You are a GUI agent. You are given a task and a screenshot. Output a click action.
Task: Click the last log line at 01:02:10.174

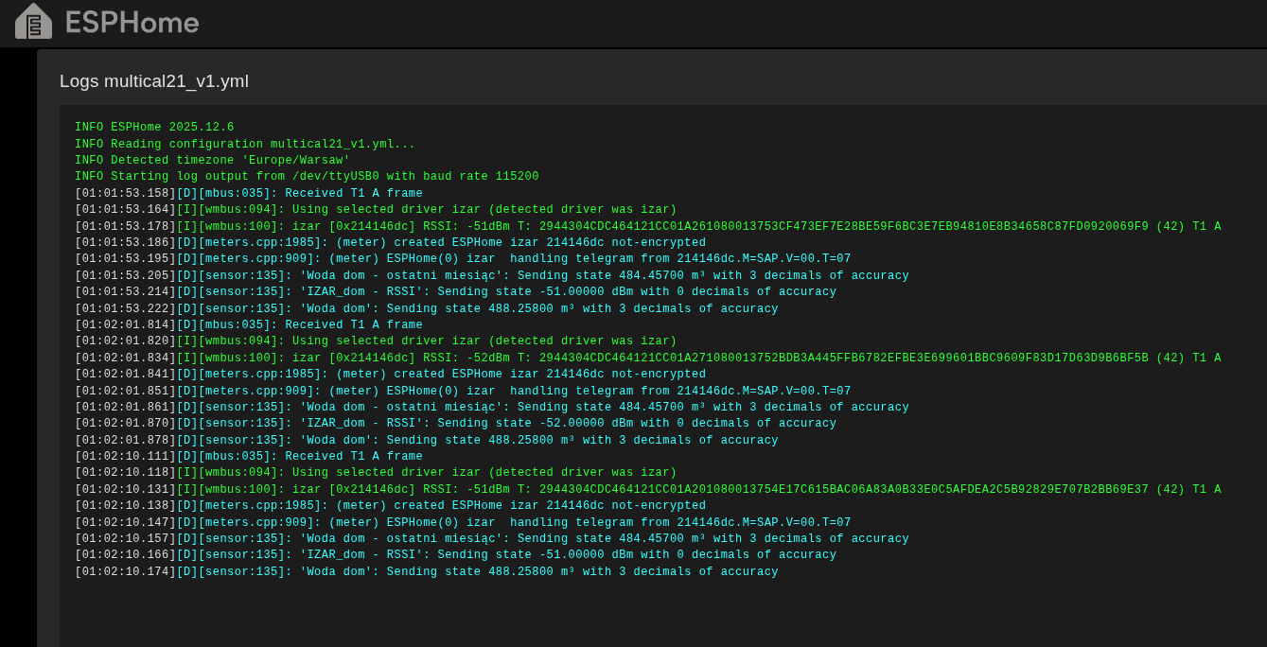(x=426, y=572)
